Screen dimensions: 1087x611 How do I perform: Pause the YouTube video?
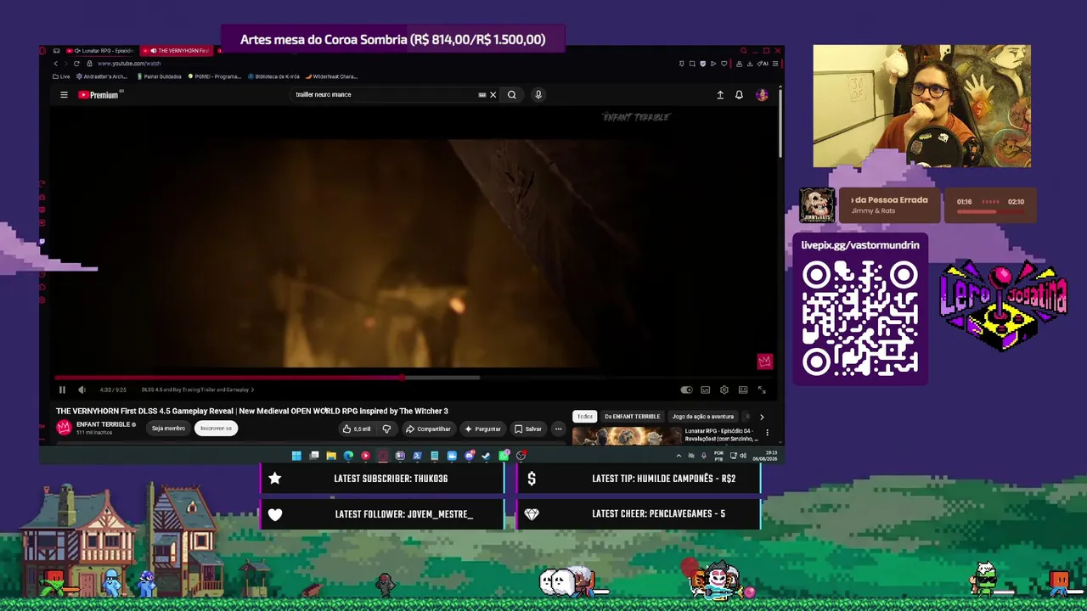pos(62,390)
